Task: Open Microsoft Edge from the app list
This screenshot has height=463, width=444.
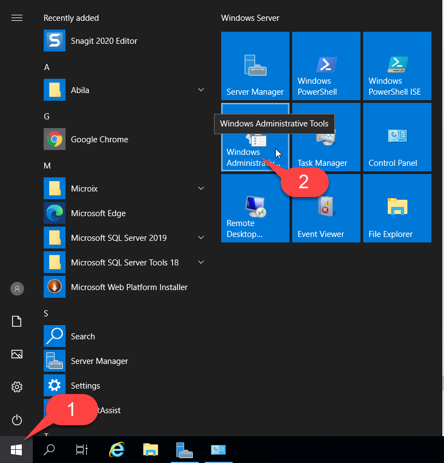Action: click(x=98, y=213)
